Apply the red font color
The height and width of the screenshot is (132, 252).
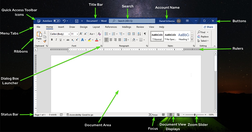tap(97, 40)
